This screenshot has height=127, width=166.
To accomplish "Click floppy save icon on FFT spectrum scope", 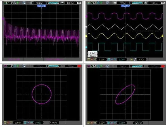I will pos(24,3).
